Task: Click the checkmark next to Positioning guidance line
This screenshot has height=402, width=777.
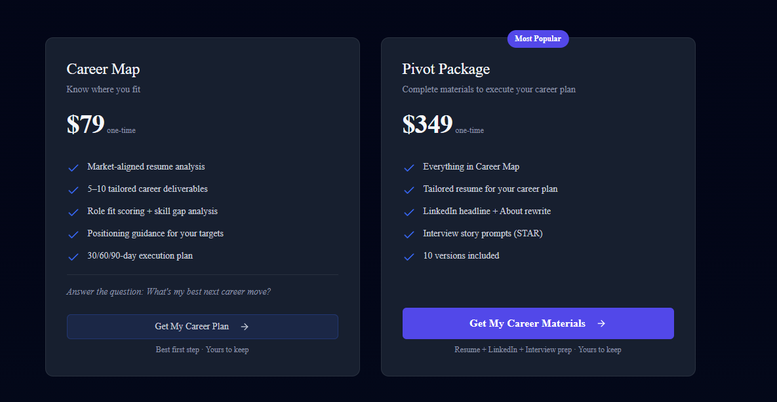Action: pyautogui.click(x=73, y=234)
